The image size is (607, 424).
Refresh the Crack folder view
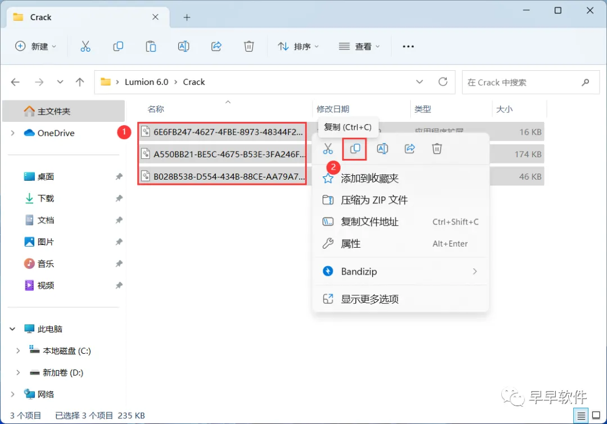click(443, 81)
